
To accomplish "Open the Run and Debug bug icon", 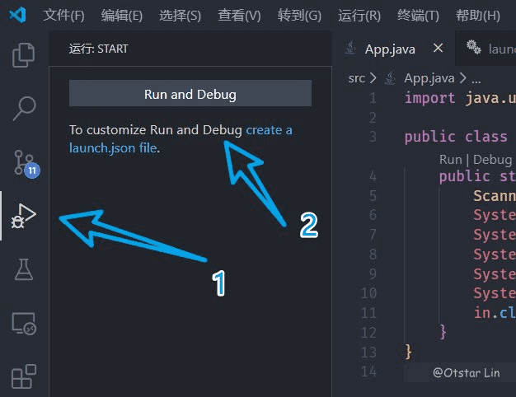I will point(24,216).
